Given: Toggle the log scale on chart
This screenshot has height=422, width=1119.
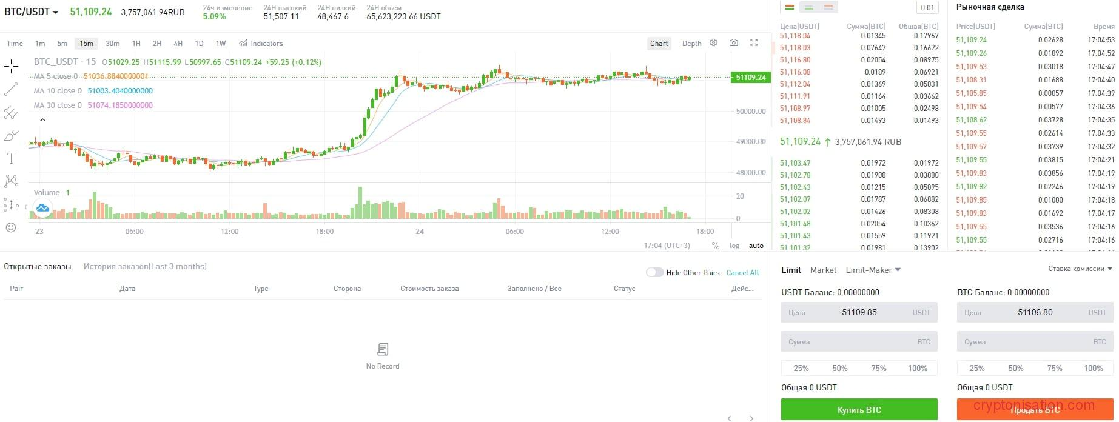Looking at the screenshot, I should point(734,246).
